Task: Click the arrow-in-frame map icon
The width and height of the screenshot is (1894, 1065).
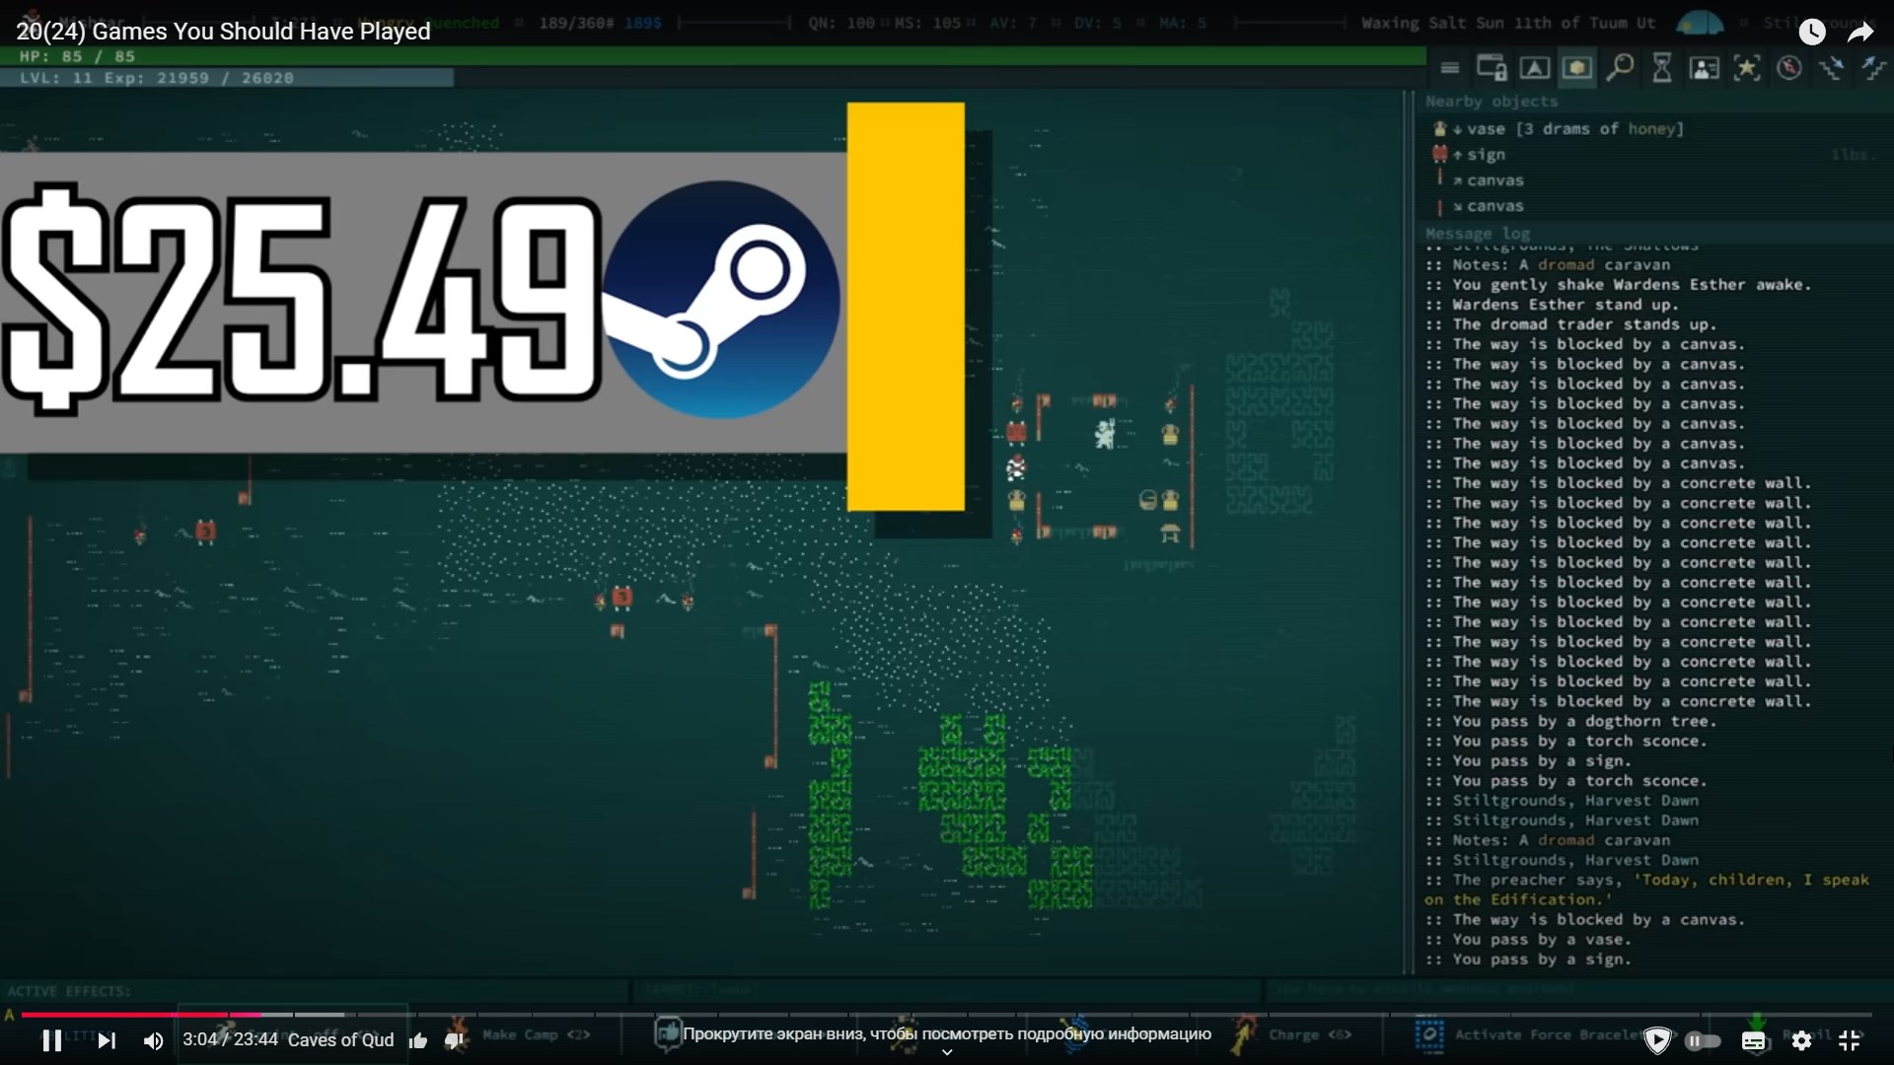Action: tap(1534, 68)
